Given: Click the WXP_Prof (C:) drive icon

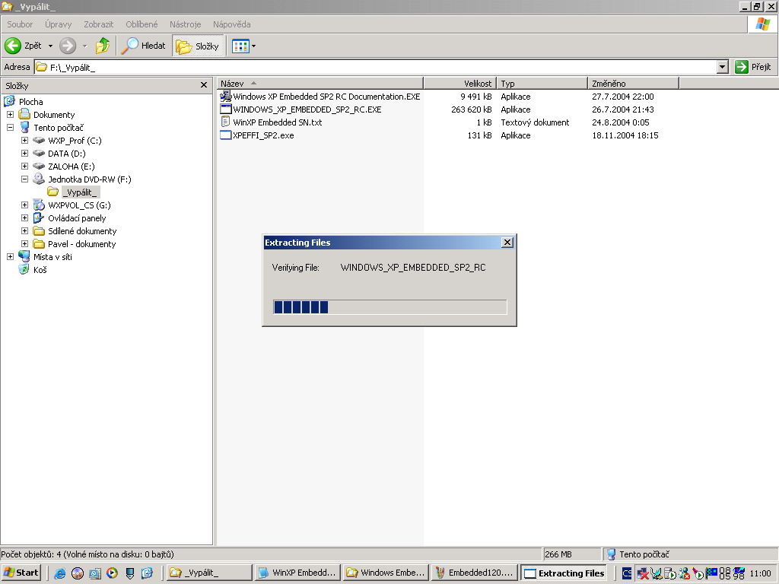Looking at the screenshot, I should pyautogui.click(x=39, y=141).
